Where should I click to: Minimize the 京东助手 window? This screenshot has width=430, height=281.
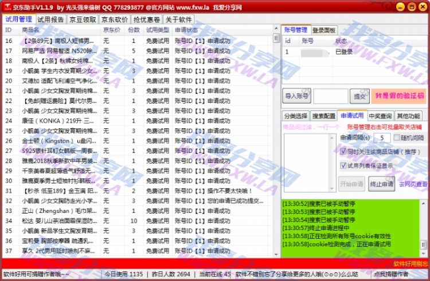400,7
